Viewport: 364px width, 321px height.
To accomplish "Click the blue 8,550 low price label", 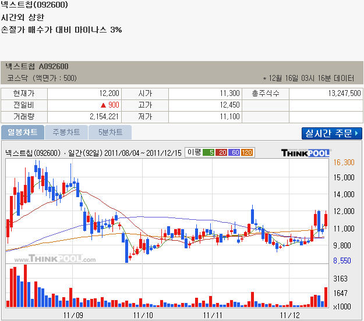I will [342, 261].
